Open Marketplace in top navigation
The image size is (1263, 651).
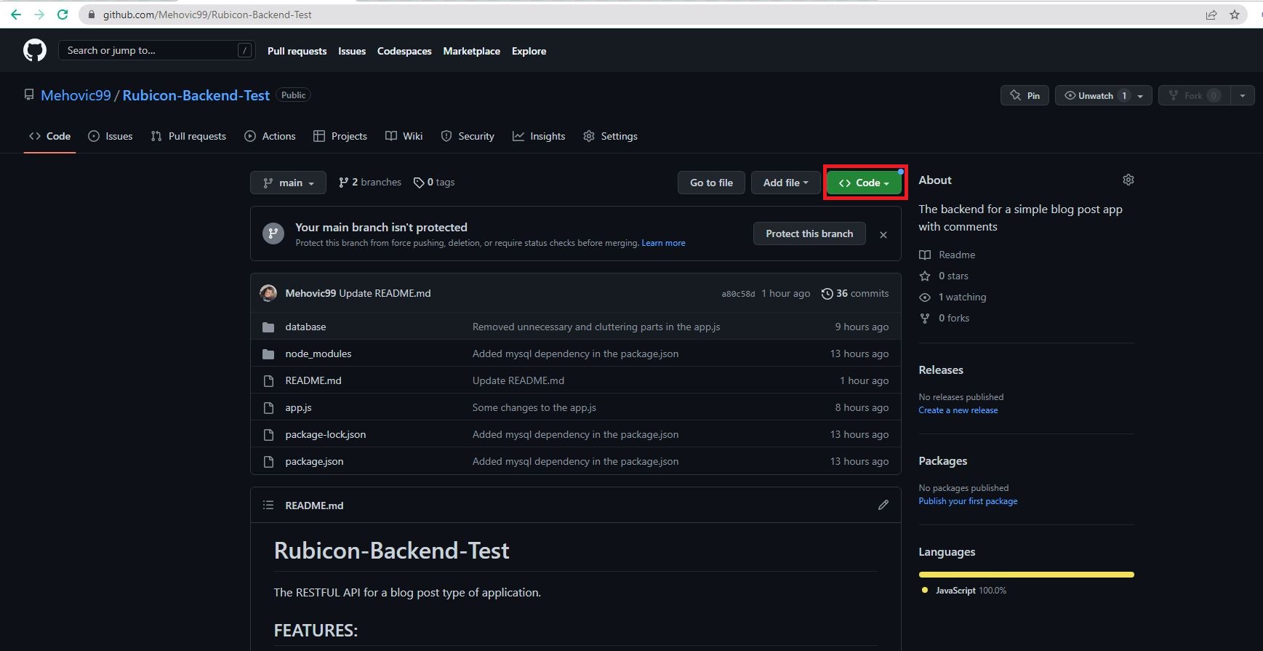[472, 51]
